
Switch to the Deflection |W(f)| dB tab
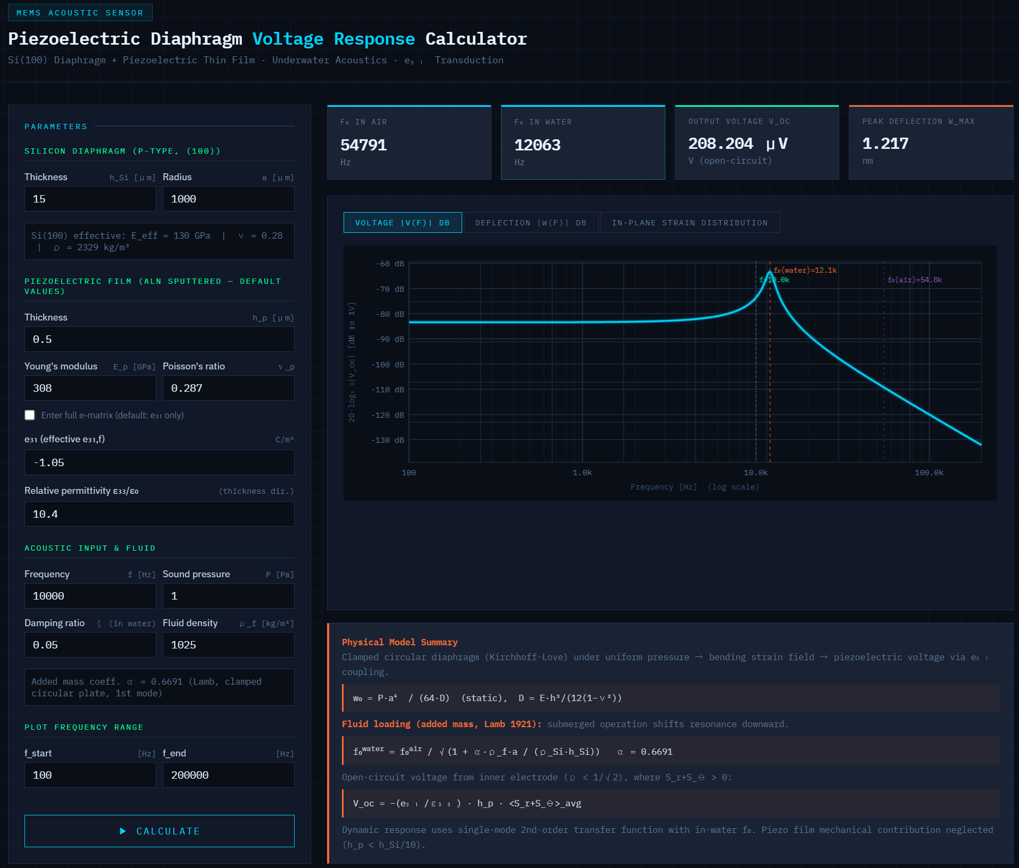[x=530, y=222]
